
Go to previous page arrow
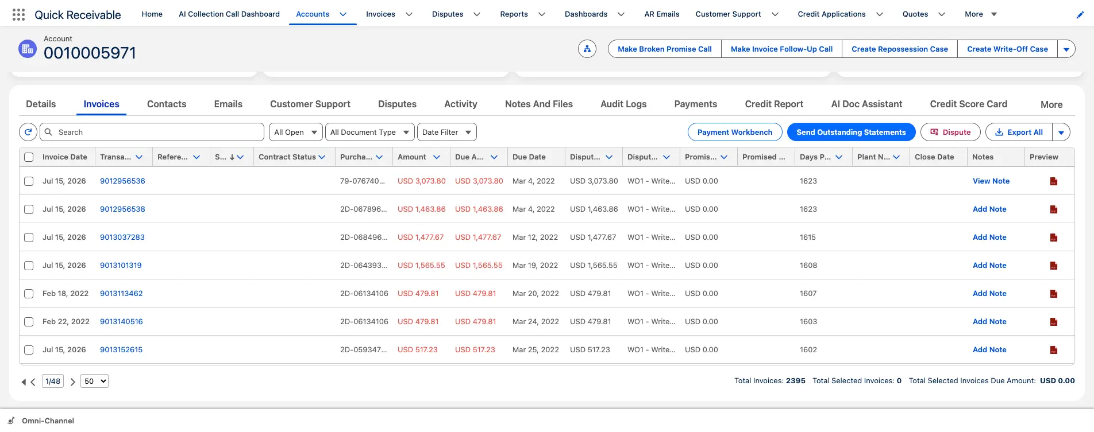(33, 382)
